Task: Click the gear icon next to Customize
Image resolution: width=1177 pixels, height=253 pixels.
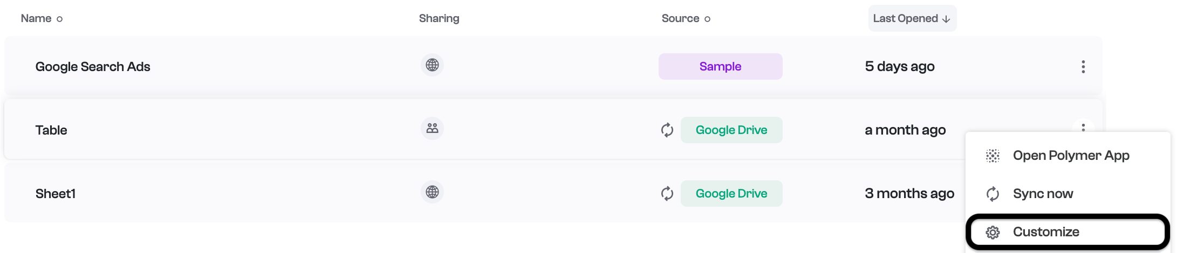Action: coord(993,233)
